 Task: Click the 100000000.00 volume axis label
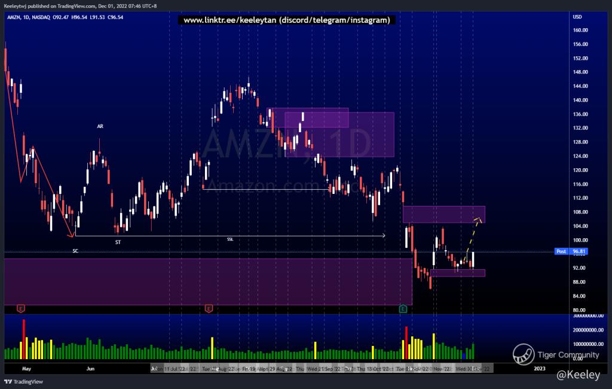(588, 344)
